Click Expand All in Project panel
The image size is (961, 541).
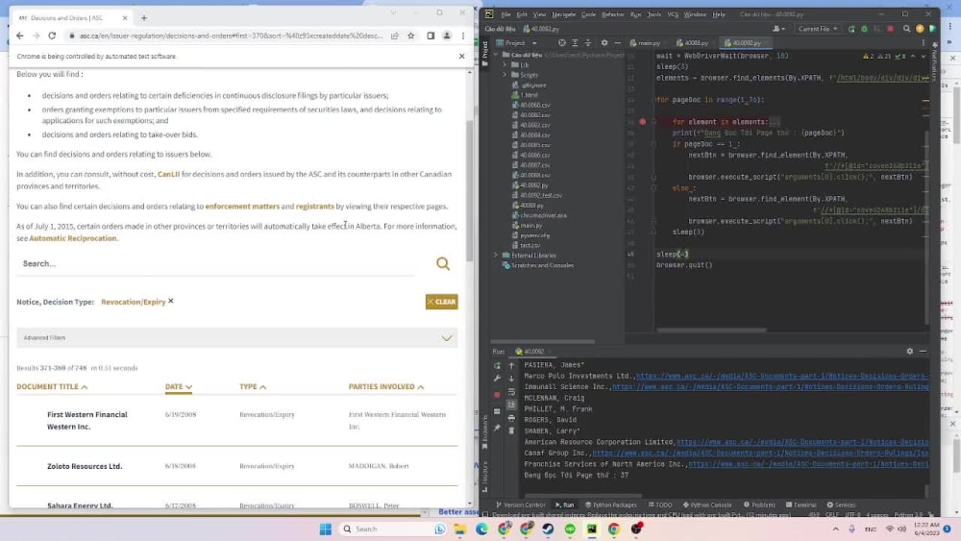pyautogui.click(x=575, y=43)
